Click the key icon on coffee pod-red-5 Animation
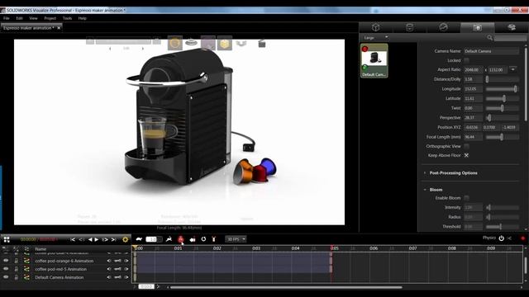529x297 pixels. (117, 269)
